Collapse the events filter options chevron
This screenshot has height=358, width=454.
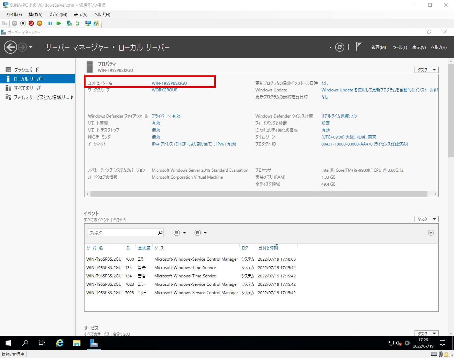point(431,232)
